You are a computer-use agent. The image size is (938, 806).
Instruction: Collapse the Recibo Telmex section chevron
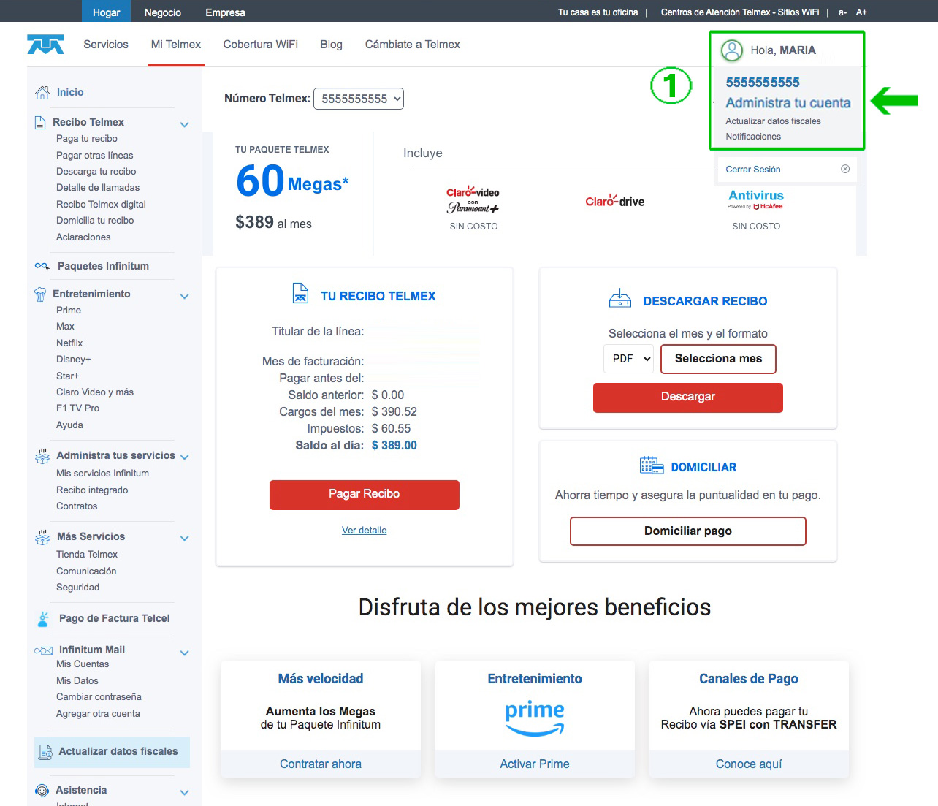click(185, 124)
